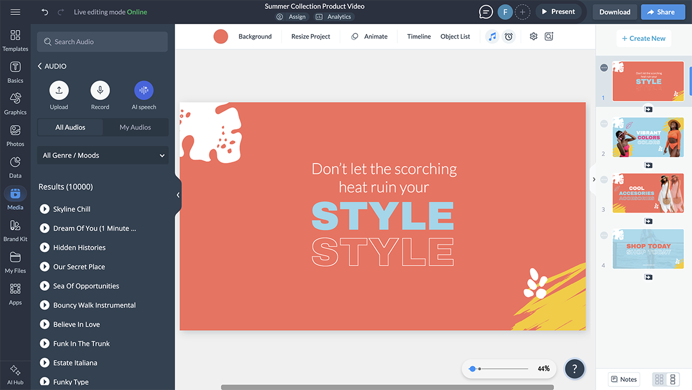Click the Download button

pyautogui.click(x=615, y=12)
